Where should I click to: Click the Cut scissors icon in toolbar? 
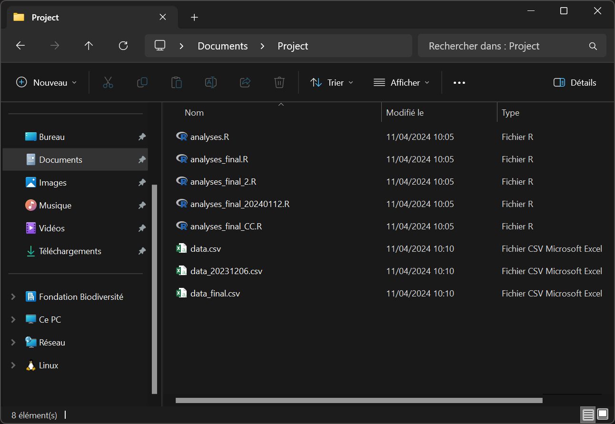click(x=108, y=82)
